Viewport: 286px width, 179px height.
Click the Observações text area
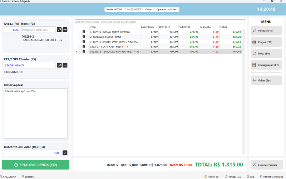35,113
